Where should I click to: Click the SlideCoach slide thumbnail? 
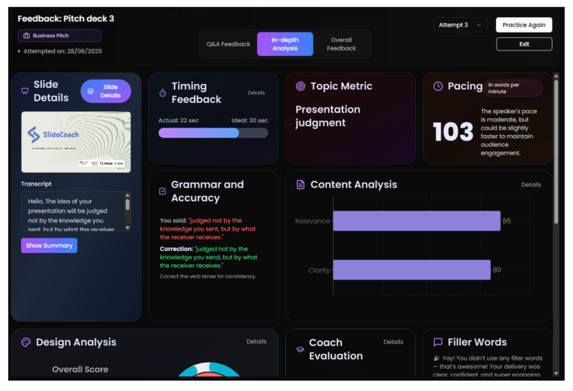[x=76, y=142]
